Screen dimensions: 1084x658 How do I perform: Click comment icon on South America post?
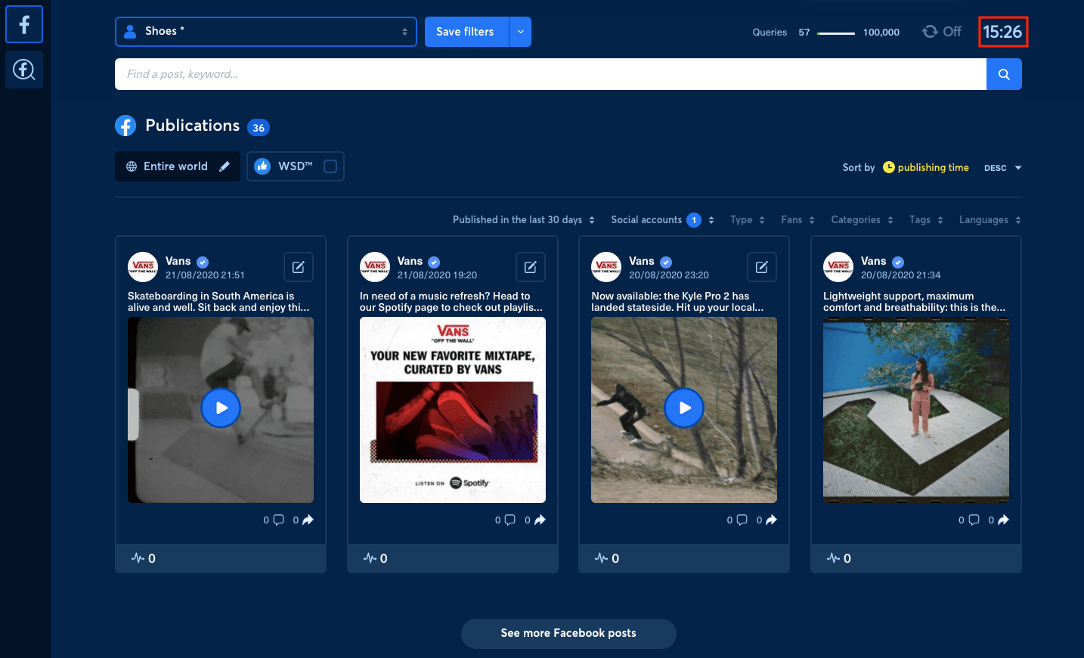point(278,520)
